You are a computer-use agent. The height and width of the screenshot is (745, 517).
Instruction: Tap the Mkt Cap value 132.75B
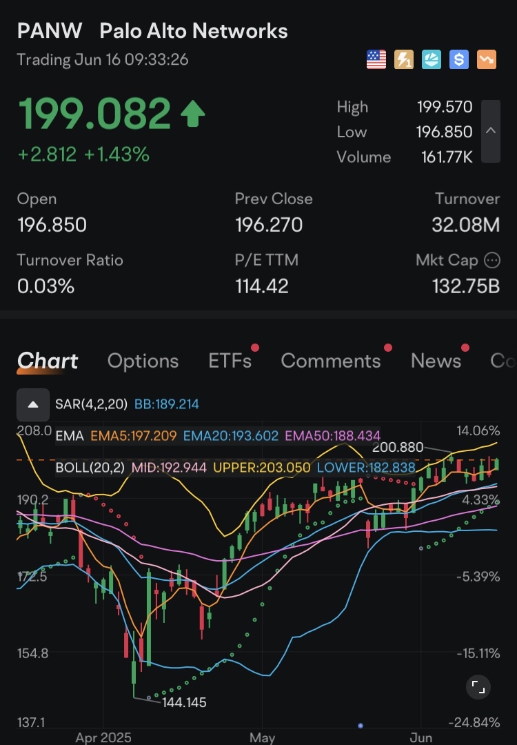tap(466, 286)
